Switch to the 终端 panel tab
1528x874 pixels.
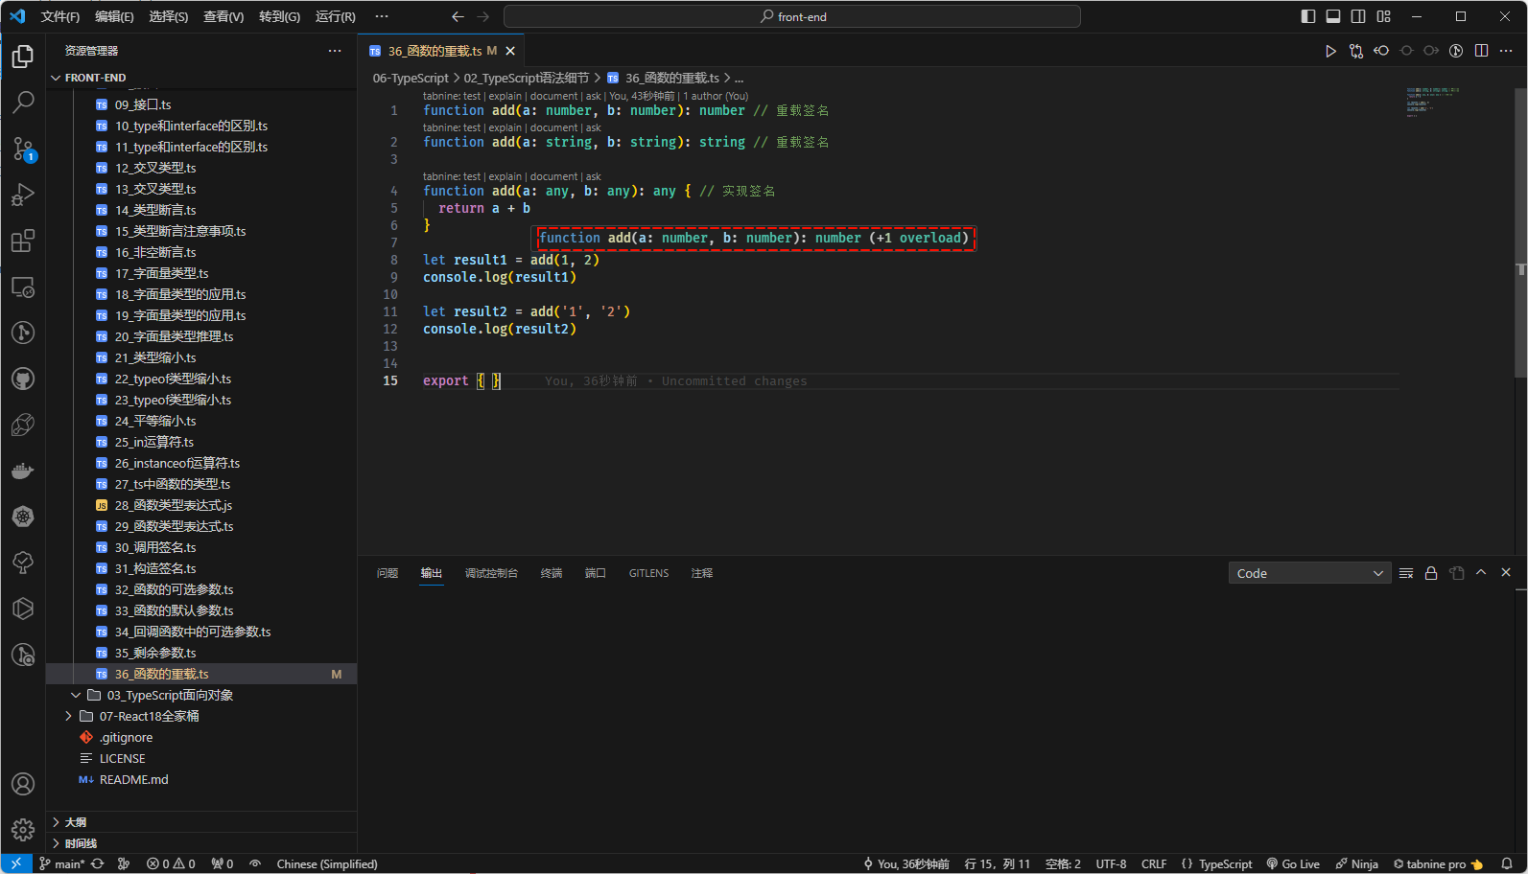pos(552,573)
